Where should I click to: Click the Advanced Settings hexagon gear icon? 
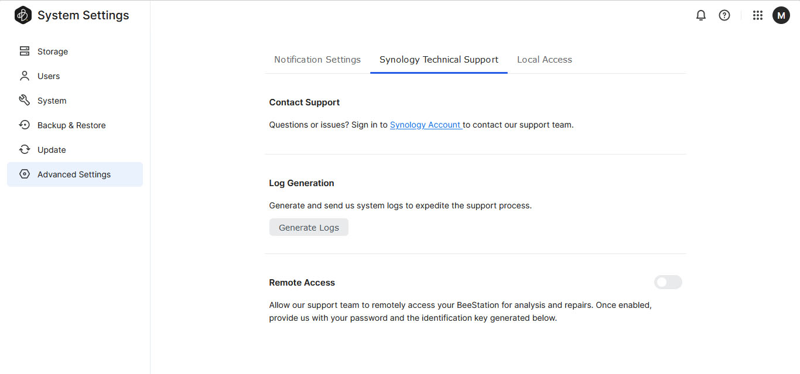25,174
